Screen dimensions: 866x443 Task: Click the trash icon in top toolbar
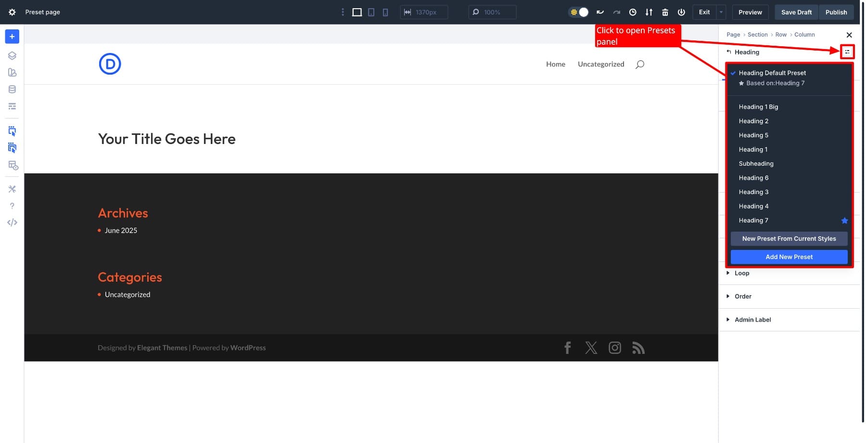pos(665,12)
